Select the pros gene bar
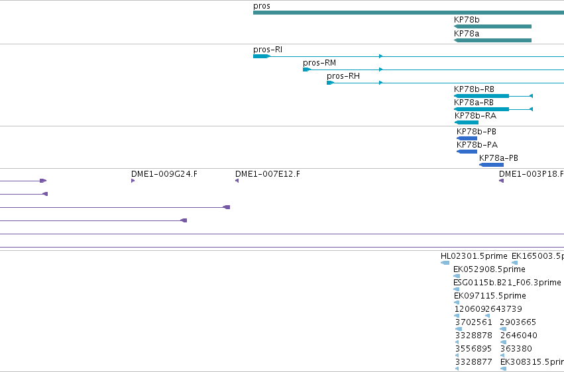Viewport: 564px width, 372px height. (409, 13)
